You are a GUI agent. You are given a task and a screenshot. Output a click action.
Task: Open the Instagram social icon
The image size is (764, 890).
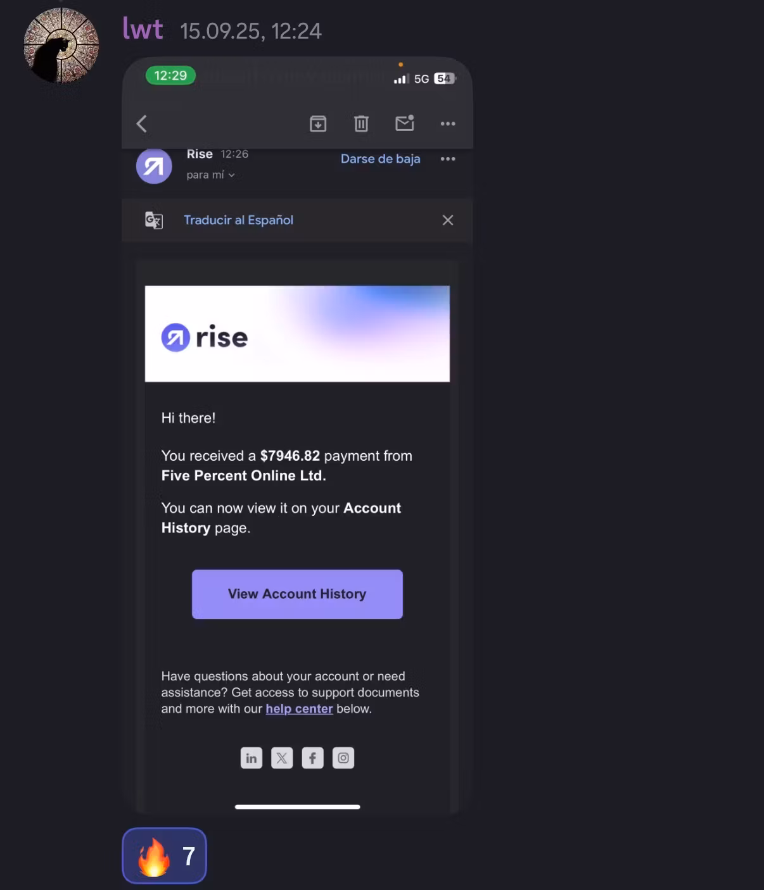point(343,758)
